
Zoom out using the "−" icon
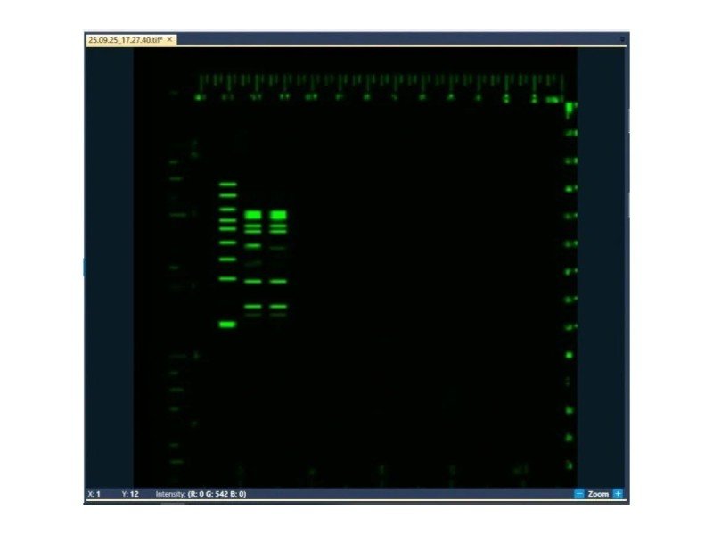(580, 494)
